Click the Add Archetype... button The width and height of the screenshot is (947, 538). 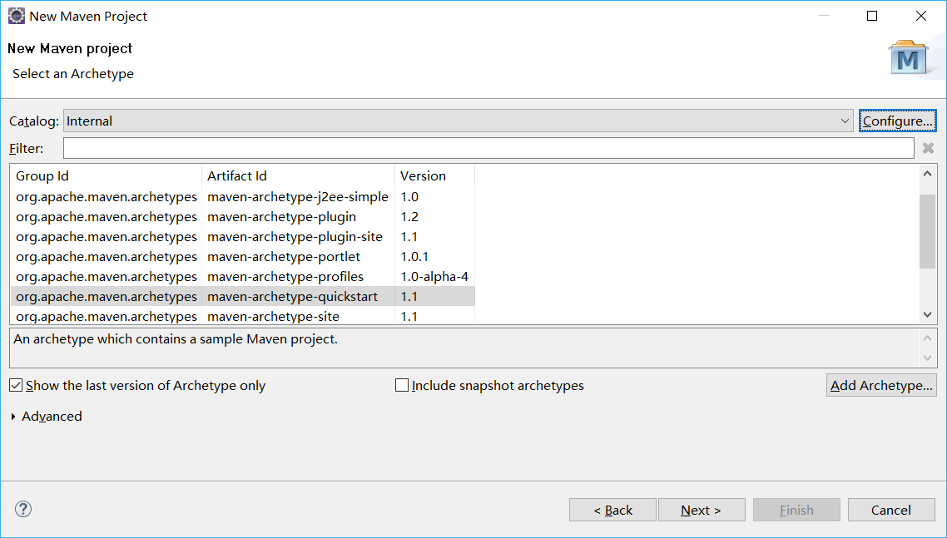tap(881, 385)
